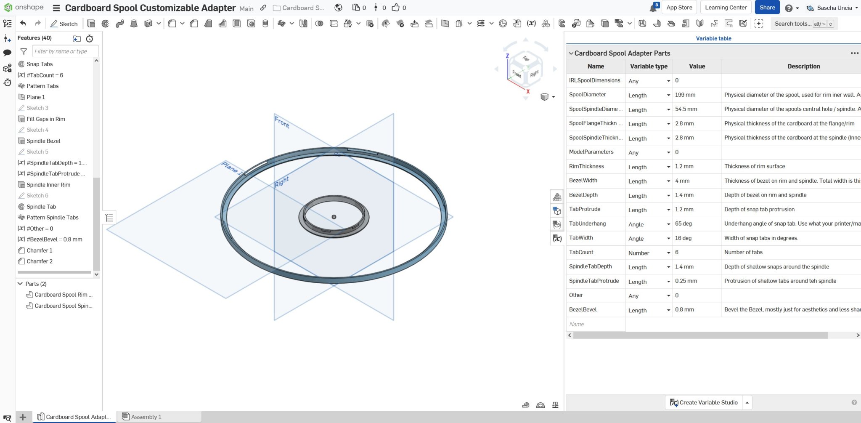Click the Loft tool icon

point(134,24)
